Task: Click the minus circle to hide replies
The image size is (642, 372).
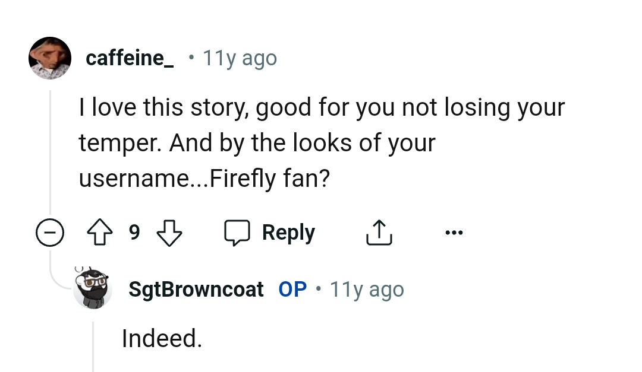Action: (x=50, y=232)
